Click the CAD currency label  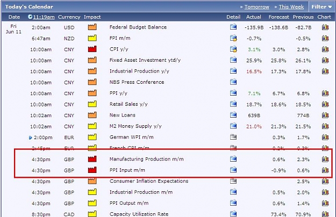coord(69,214)
